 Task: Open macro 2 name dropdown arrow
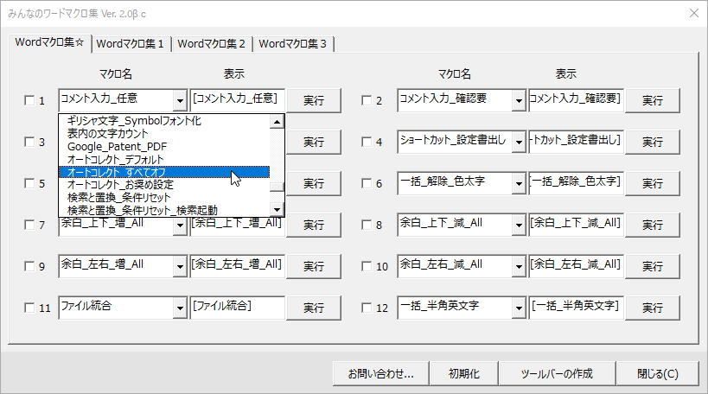(518, 100)
